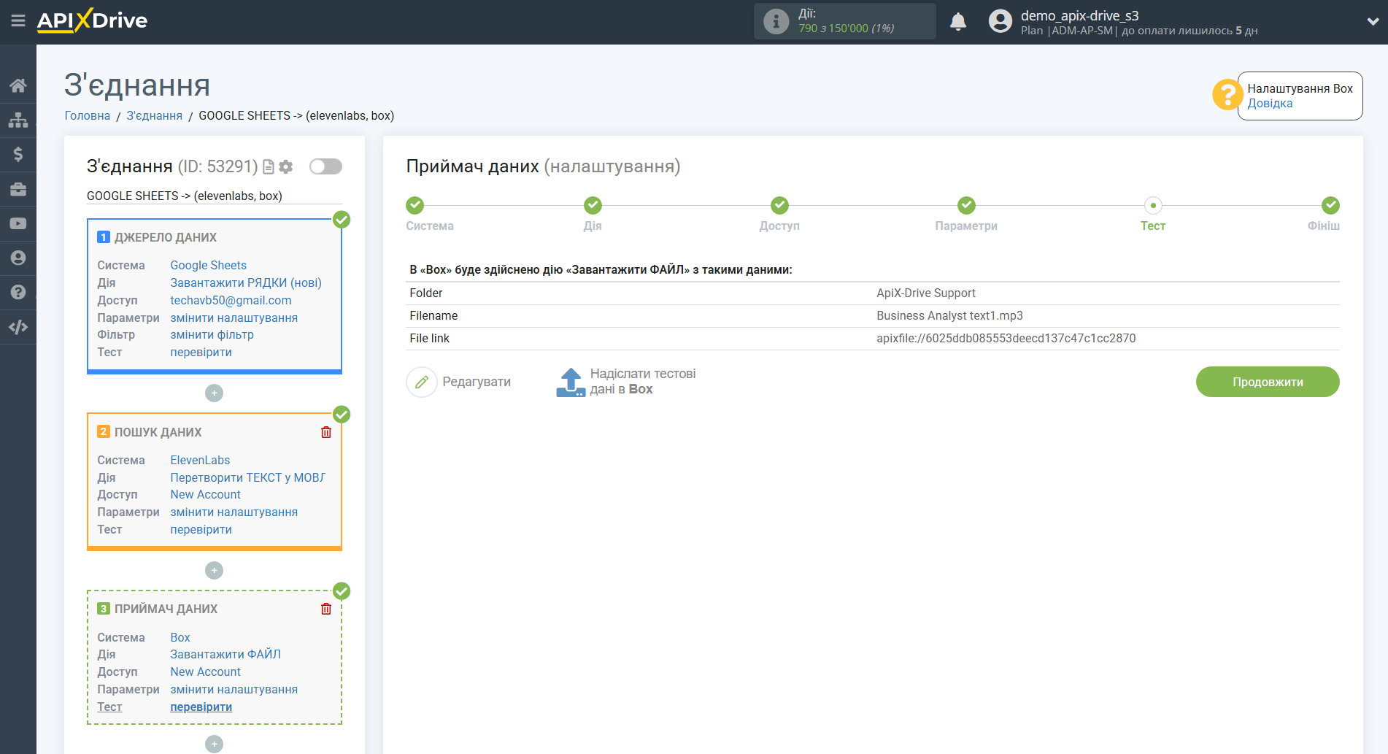
Task: Open the home icon in sidebar
Action: [18, 85]
